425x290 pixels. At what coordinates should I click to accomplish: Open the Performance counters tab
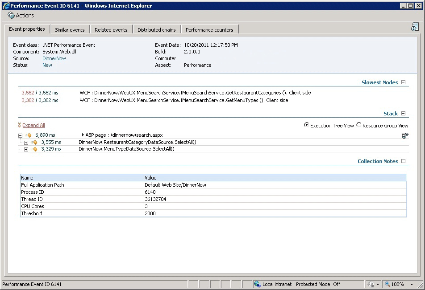click(x=209, y=30)
